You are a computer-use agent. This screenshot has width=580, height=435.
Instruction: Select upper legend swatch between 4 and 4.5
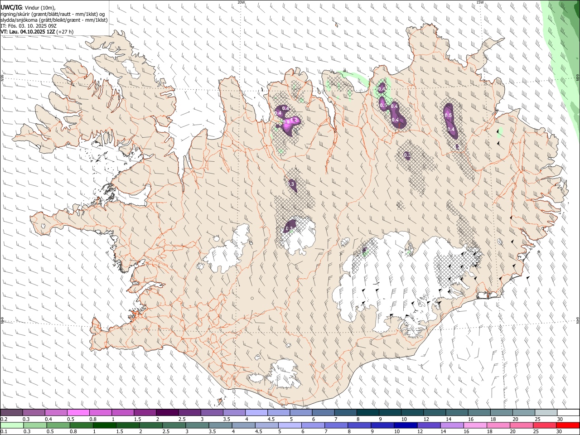pos(256,412)
